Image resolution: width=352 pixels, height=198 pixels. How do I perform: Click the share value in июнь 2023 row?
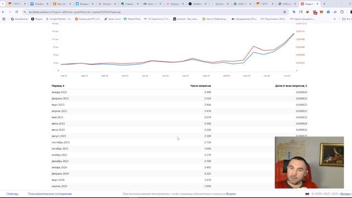(301, 124)
